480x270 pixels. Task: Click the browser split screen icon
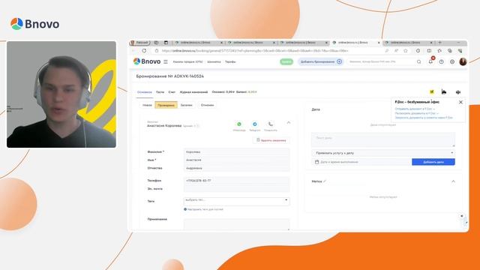429,51
